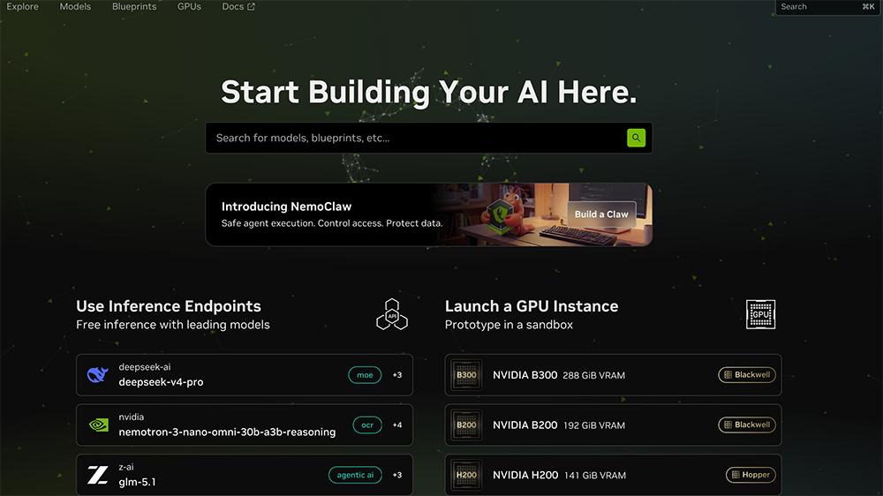
Task: Click the B200 chip thumbnail
Action: (466, 425)
